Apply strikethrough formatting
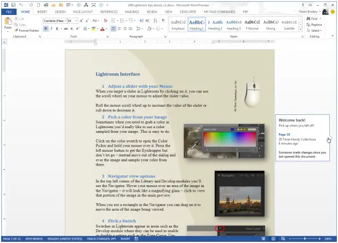The height and width of the screenshot is (243, 338). (x=66, y=29)
